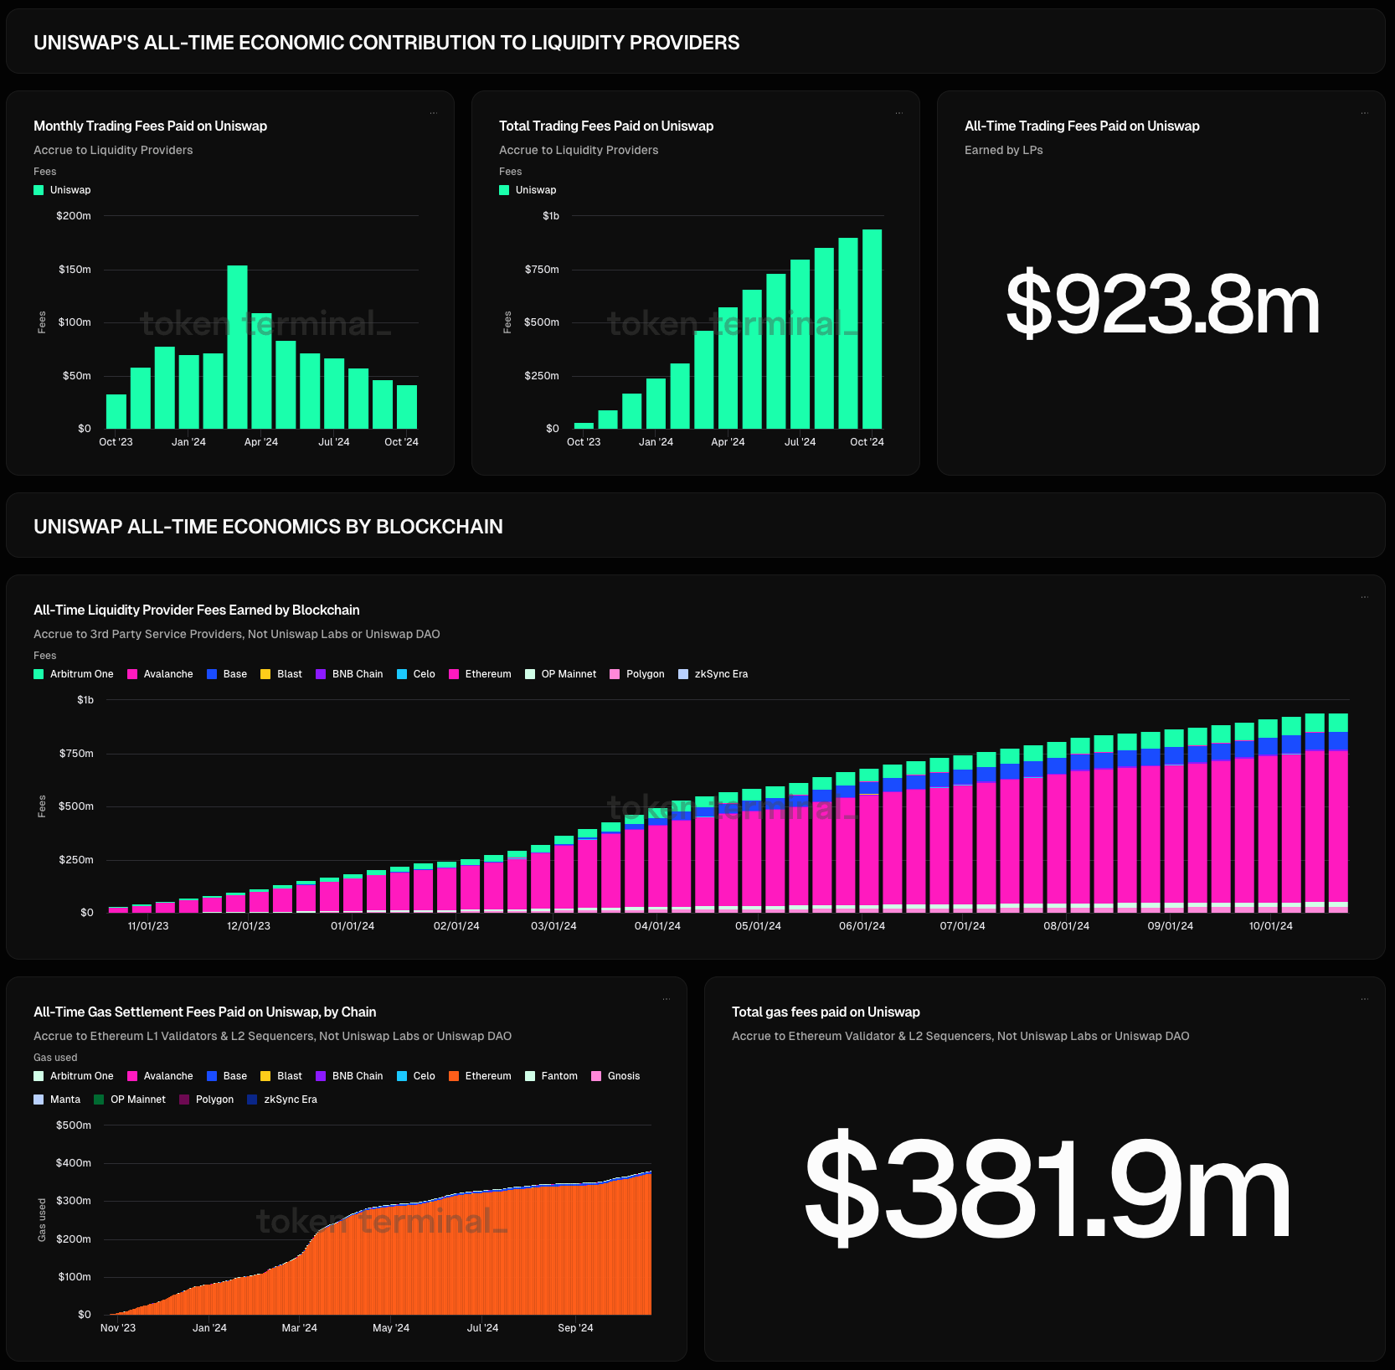
Task: Click Uniswap legend swatch in Total Trading Fees chart
Action: click(504, 190)
